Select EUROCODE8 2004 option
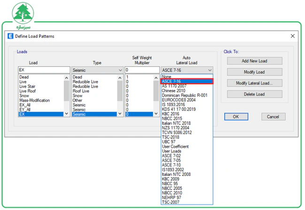 (187, 100)
